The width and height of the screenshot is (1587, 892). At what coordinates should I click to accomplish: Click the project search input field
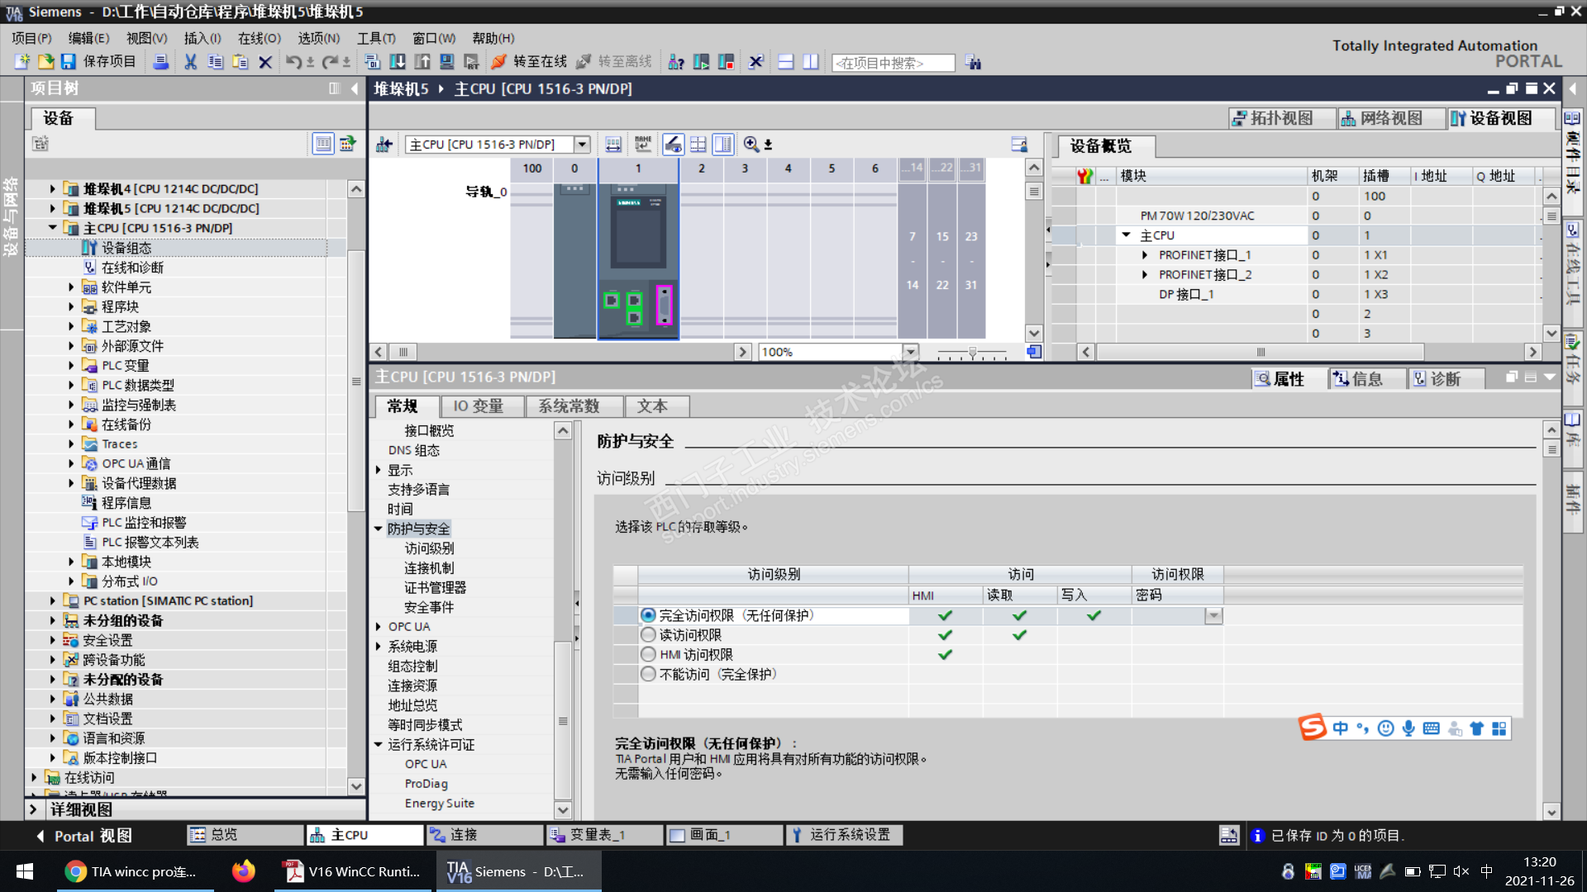(x=893, y=63)
